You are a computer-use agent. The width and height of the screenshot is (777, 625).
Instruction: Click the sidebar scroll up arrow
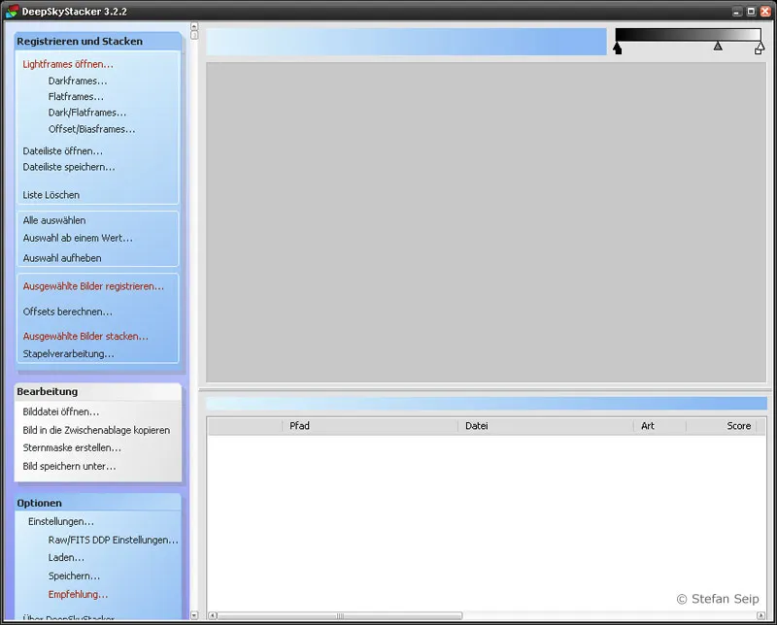pyautogui.click(x=194, y=26)
